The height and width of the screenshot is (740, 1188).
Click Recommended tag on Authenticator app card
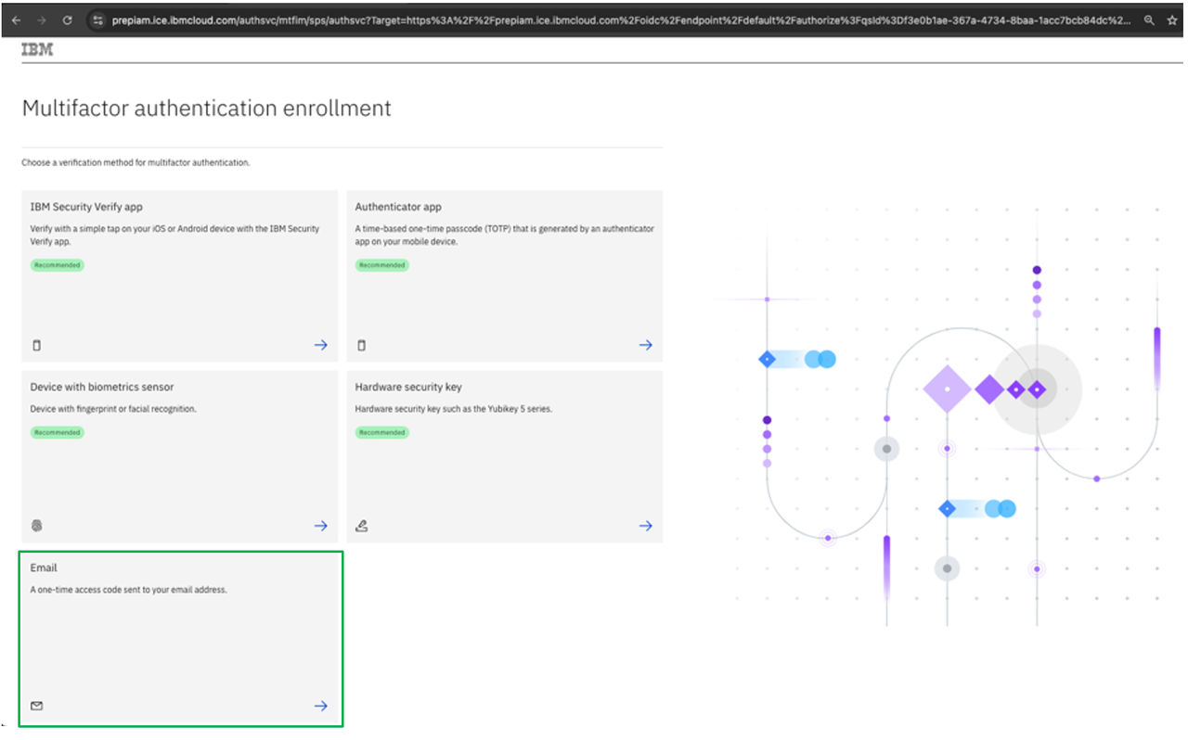tap(382, 265)
